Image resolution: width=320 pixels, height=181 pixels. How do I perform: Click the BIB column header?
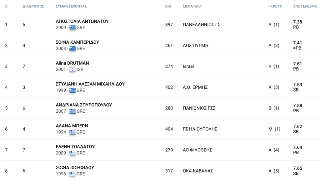pyautogui.click(x=168, y=6)
